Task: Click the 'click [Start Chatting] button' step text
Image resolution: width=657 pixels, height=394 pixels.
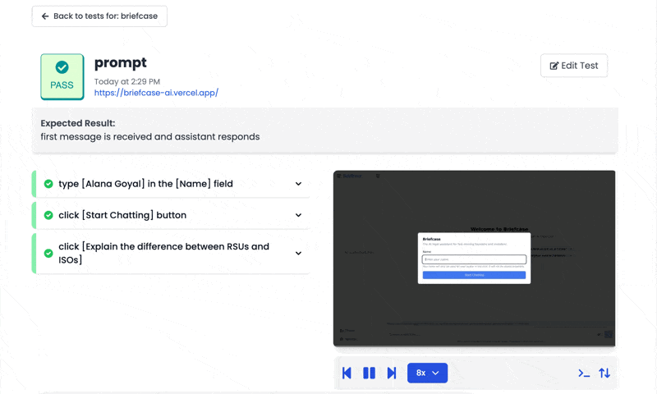Action: (122, 215)
